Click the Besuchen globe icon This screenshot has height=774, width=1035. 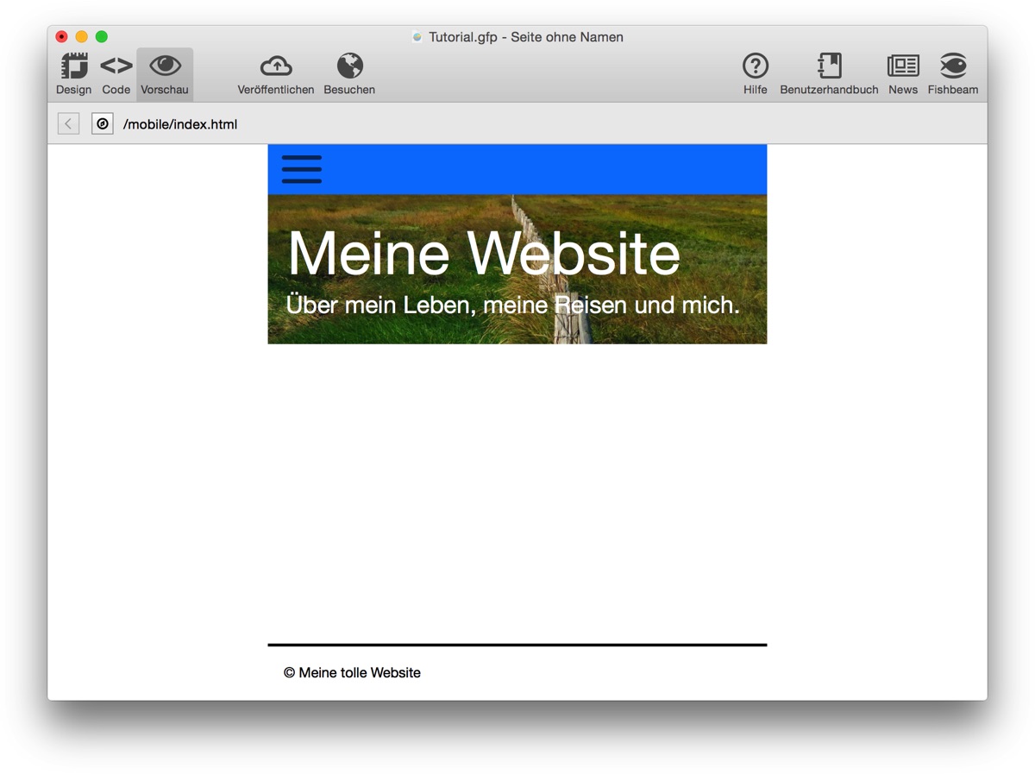coord(349,66)
